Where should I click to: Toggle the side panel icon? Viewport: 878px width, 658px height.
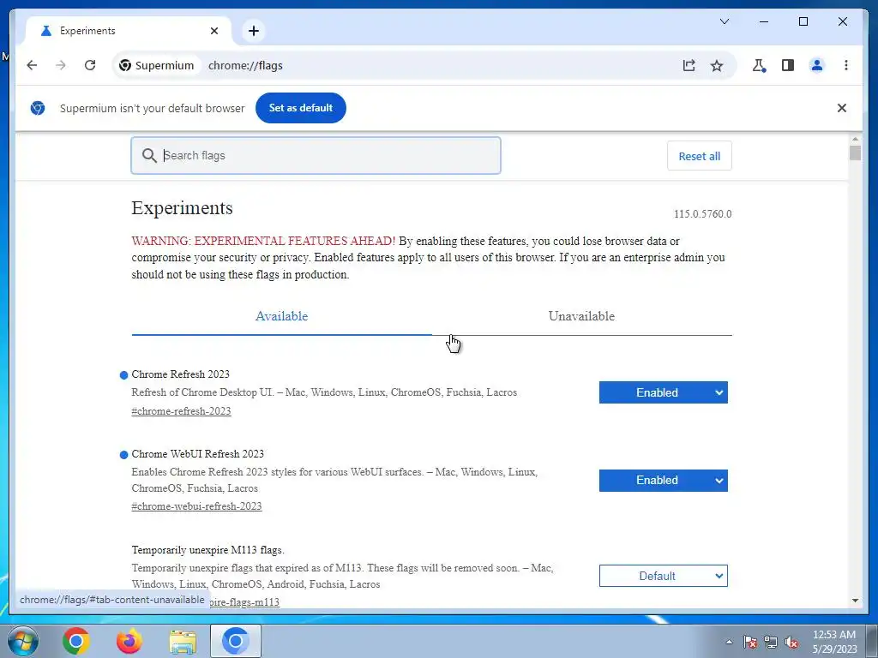788,65
